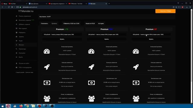Viewport: 193px width, 108px height.
Task: Open Photoshop from the taskbar
Action: pos(46,106)
